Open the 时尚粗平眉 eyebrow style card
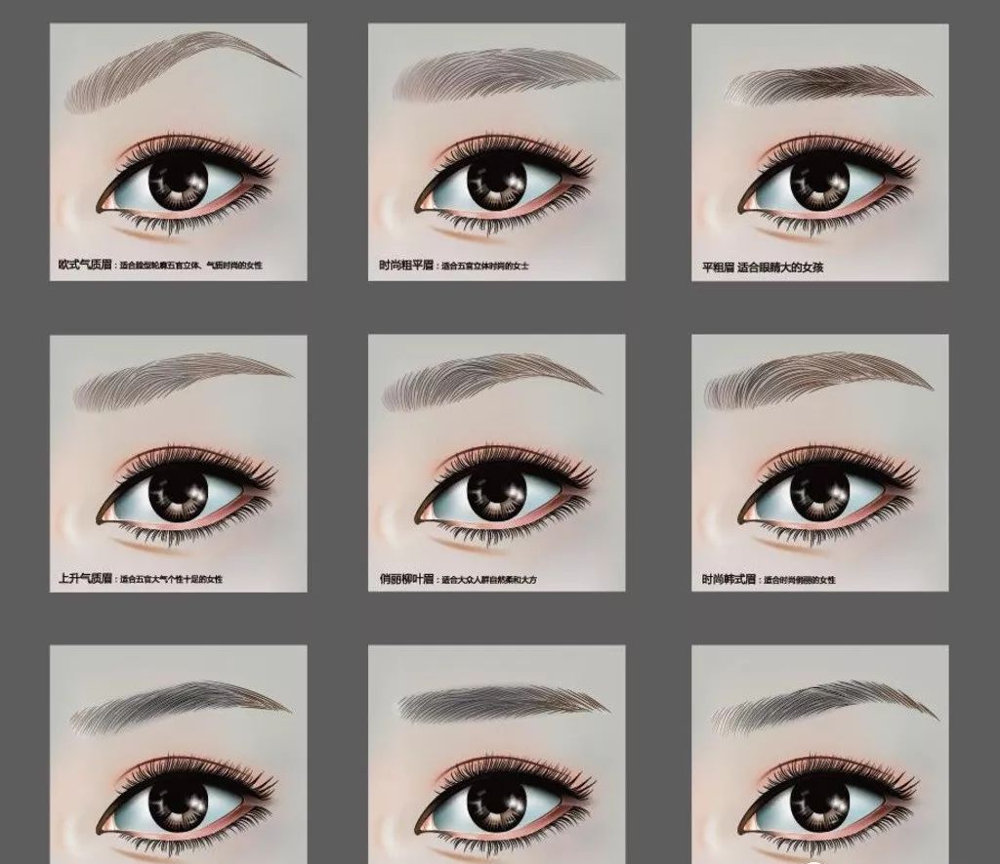 click(x=496, y=151)
